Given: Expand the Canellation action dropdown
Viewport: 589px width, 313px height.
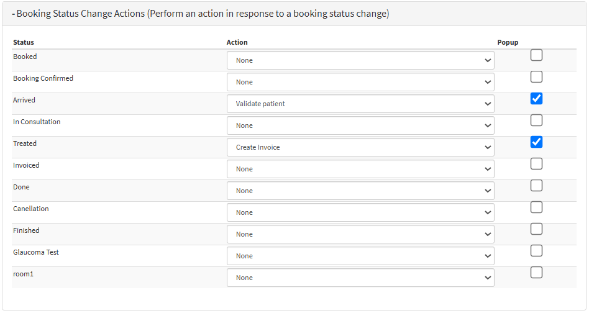Looking at the screenshot, I should 360,213.
